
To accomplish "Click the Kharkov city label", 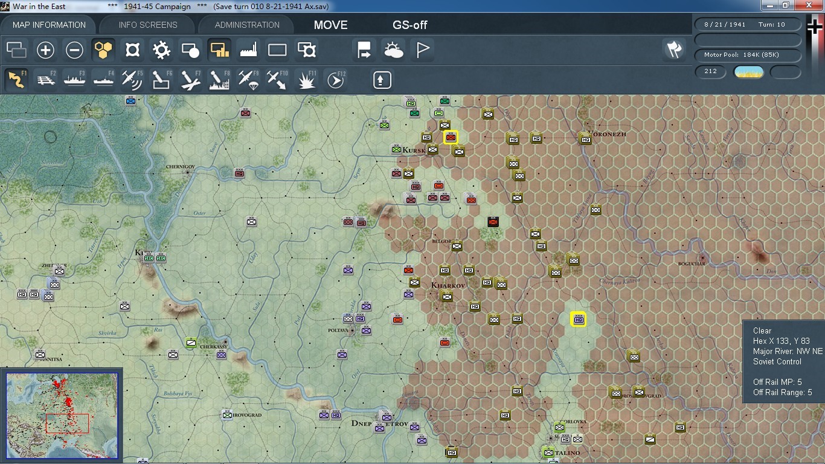I will coord(448,285).
